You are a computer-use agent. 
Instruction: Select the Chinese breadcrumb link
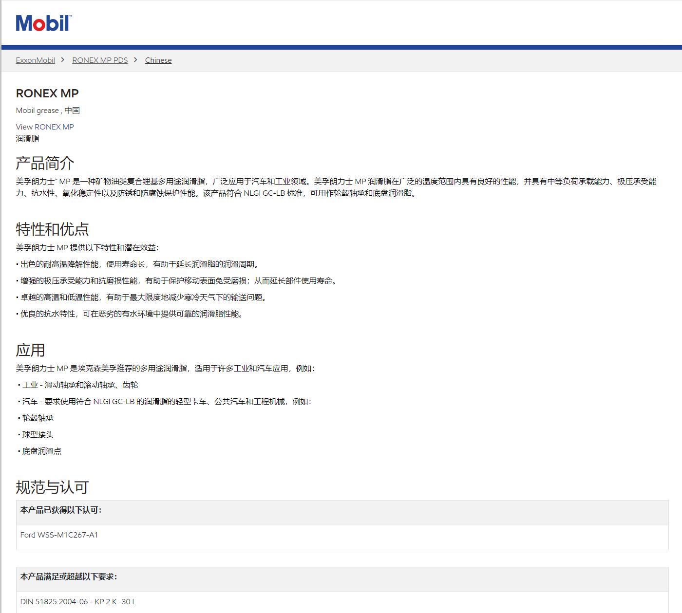(x=158, y=60)
